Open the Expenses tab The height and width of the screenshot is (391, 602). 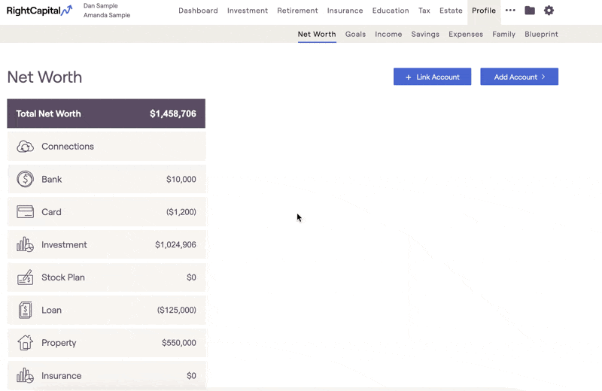(466, 34)
